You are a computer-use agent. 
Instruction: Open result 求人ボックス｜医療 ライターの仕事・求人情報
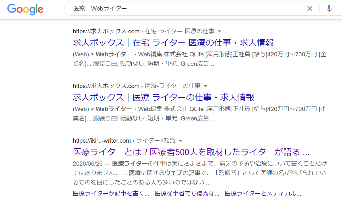click(x=163, y=97)
